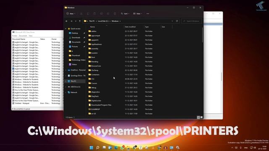Open the Tricknology Videos sidebar folder
Viewport: 269px width, 151px height.
(x=79, y=60)
